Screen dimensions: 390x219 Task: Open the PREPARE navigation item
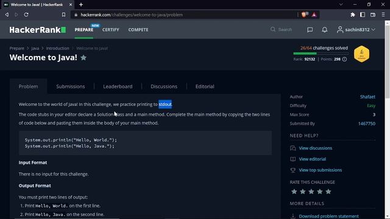coord(84,30)
